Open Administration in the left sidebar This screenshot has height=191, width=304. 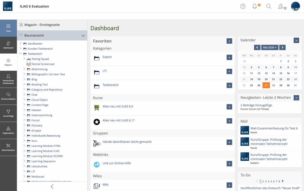coord(8,147)
